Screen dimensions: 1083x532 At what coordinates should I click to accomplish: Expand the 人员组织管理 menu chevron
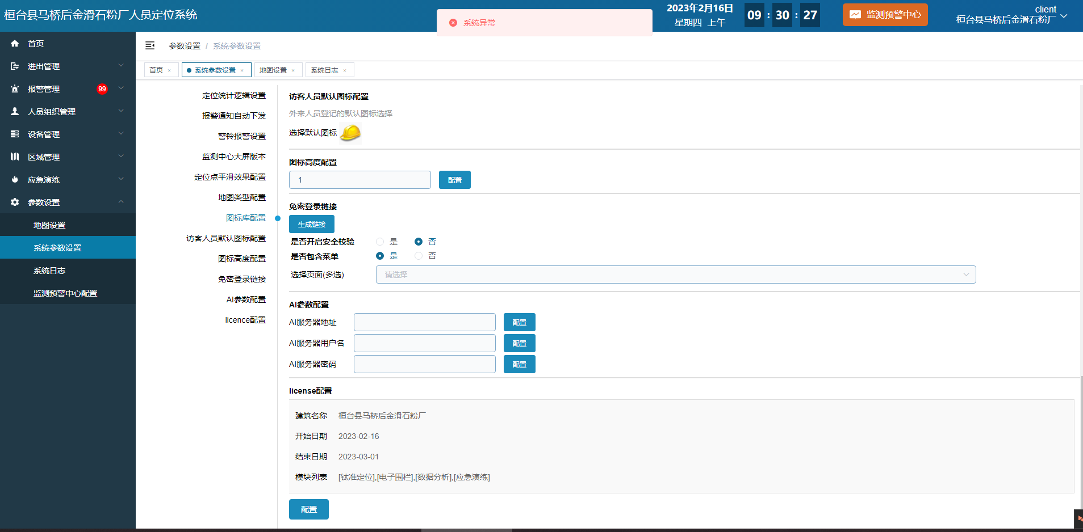pos(121,111)
